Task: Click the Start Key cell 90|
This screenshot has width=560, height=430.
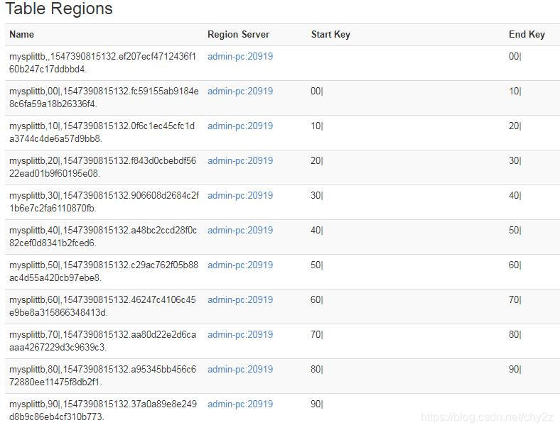Action: point(317,404)
